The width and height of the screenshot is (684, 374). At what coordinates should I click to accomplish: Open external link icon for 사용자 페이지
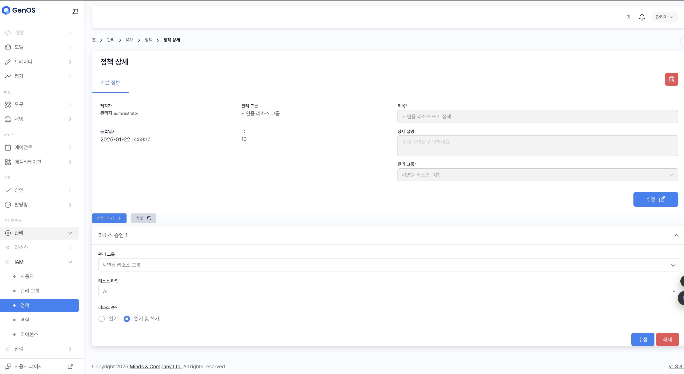[70, 366]
